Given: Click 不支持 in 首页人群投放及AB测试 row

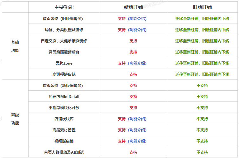Looking at the screenshot, I should click(202, 152).
